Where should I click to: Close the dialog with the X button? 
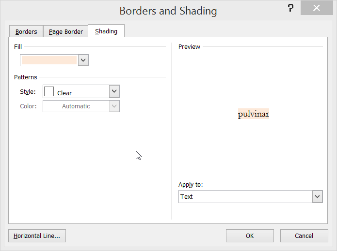coord(317,8)
